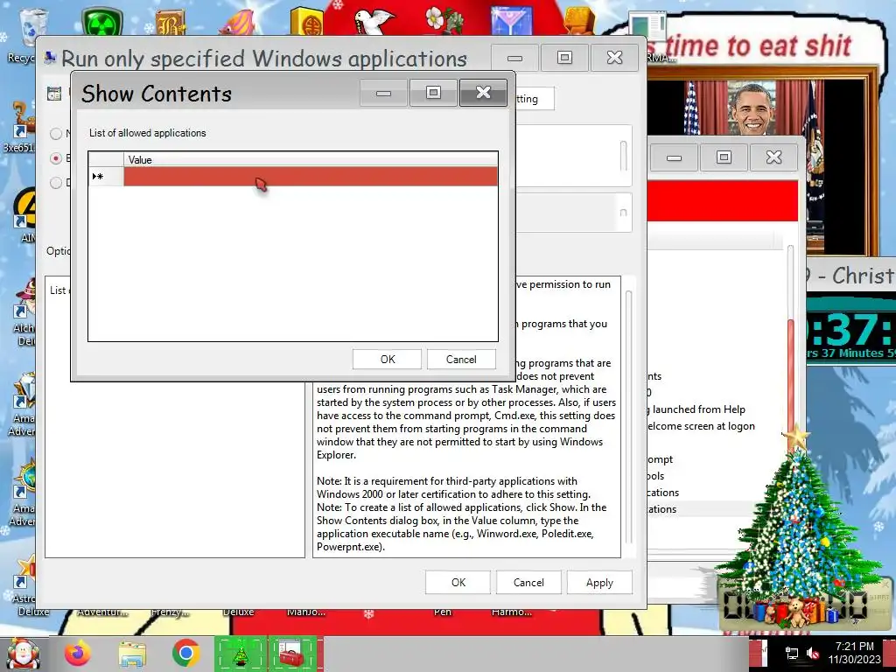Close the Show Contents dialog
896x672 pixels.
point(483,92)
